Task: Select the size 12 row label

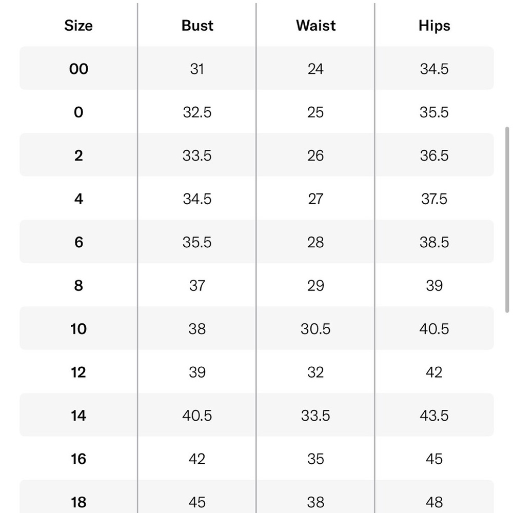Action: click(x=78, y=372)
